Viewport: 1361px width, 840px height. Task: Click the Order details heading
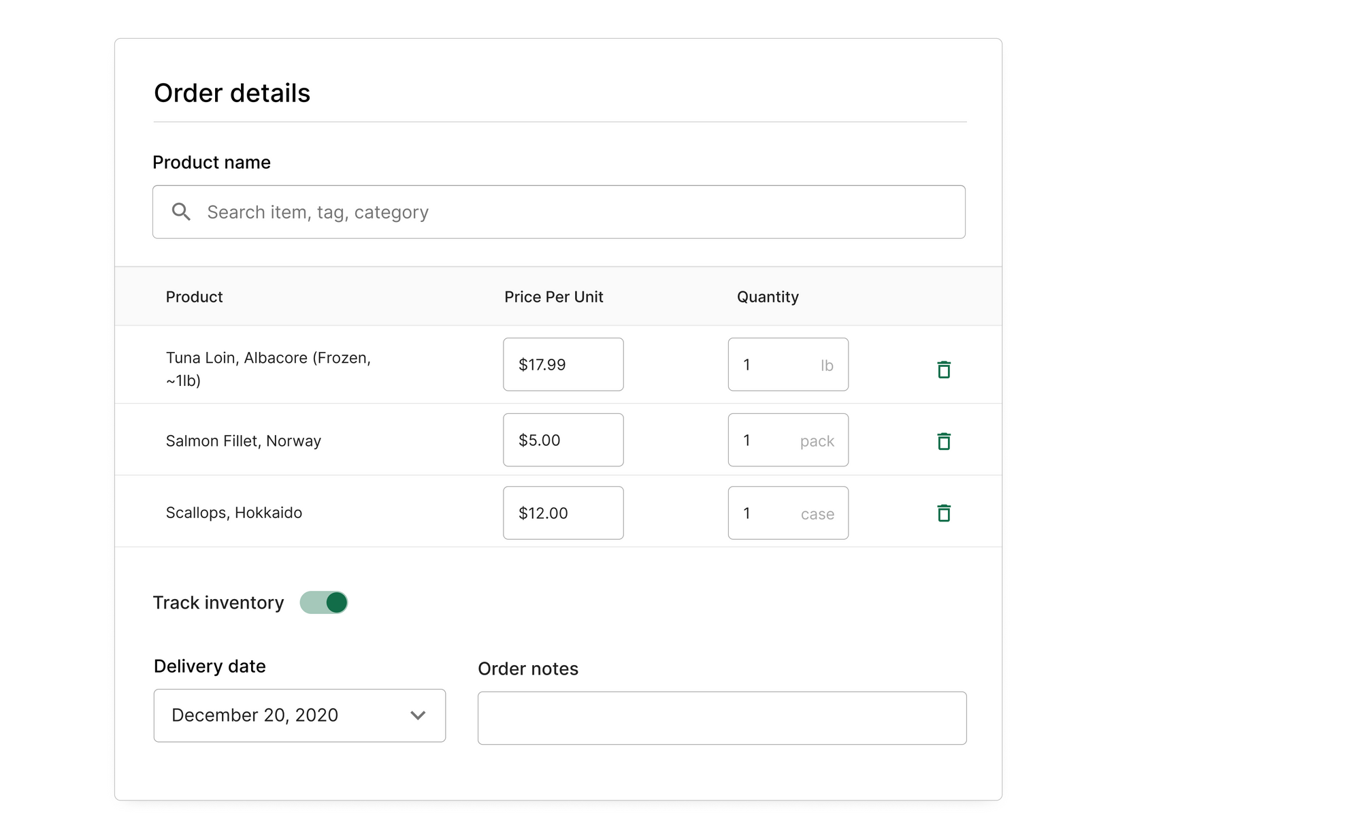(x=232, y=93)
